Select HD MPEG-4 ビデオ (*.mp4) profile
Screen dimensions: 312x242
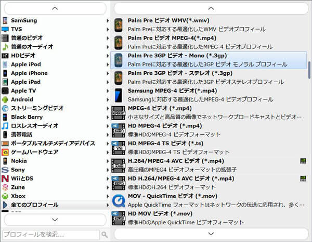209,130
